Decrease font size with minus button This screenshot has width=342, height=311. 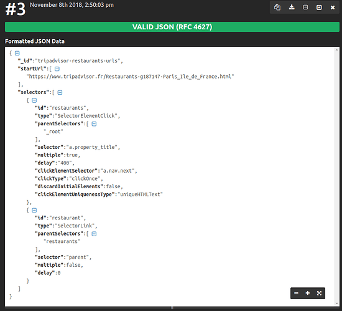(296, 293)
